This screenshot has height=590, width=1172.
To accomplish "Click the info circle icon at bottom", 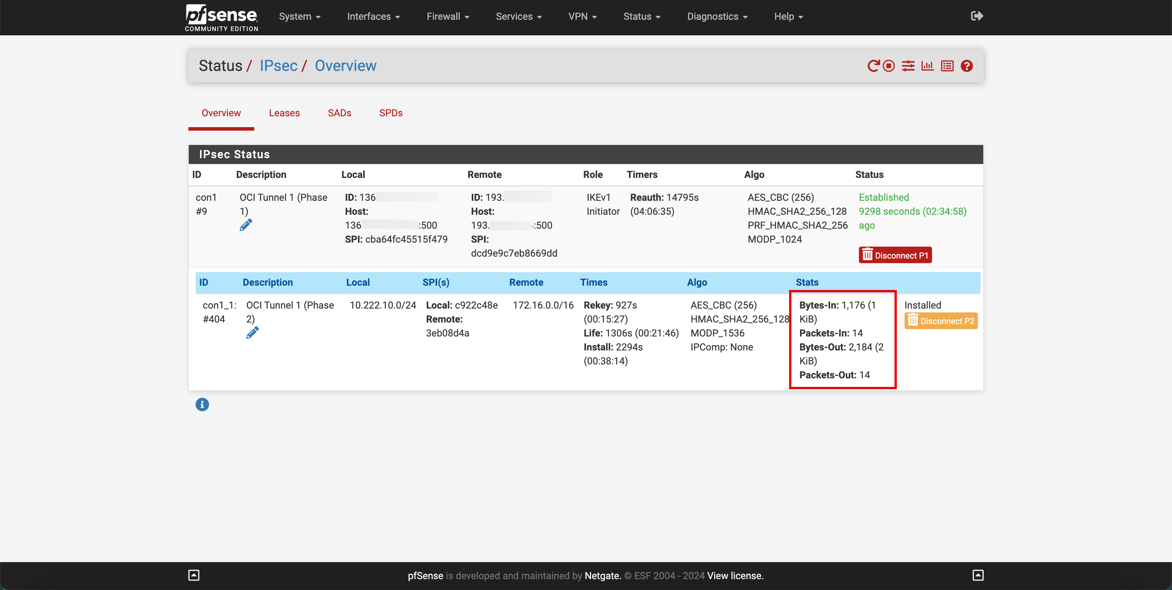I will point(202,405).
